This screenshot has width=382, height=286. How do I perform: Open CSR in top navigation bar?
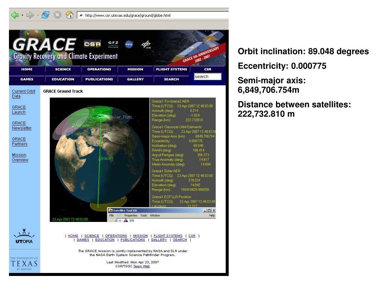[x=208, y=69]
